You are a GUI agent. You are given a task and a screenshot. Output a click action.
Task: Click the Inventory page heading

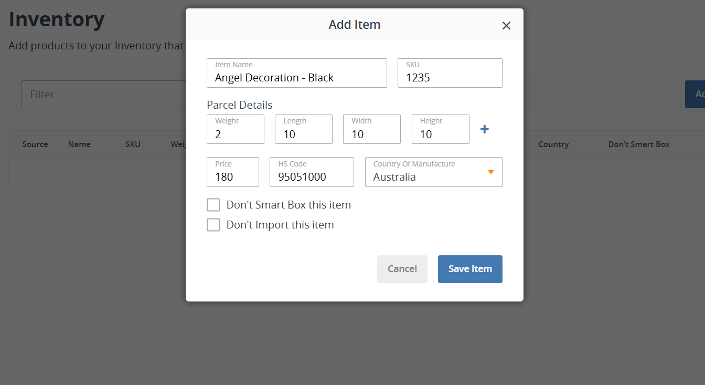point(57,19)
